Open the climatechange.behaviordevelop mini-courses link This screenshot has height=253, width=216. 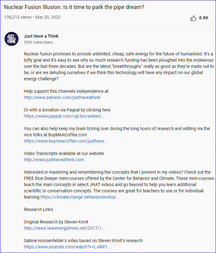point(80,197)
